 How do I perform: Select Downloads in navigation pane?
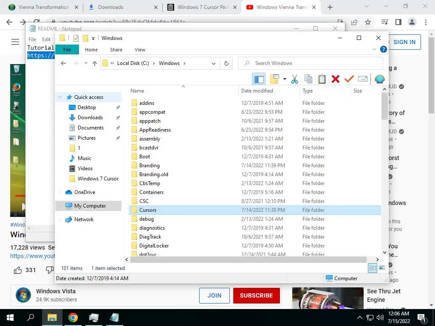pos(90,118)
